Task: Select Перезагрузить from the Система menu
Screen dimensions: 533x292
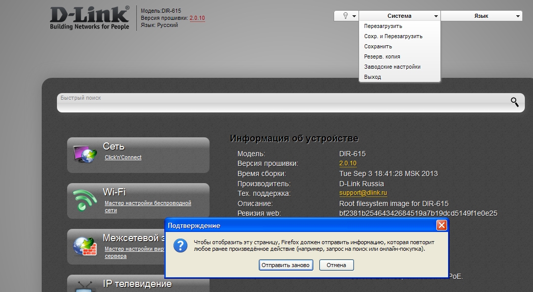Action: 383,26
